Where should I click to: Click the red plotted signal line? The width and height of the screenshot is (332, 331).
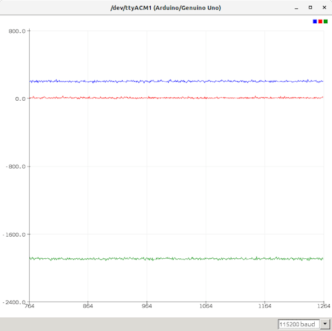tap(176, 97)
